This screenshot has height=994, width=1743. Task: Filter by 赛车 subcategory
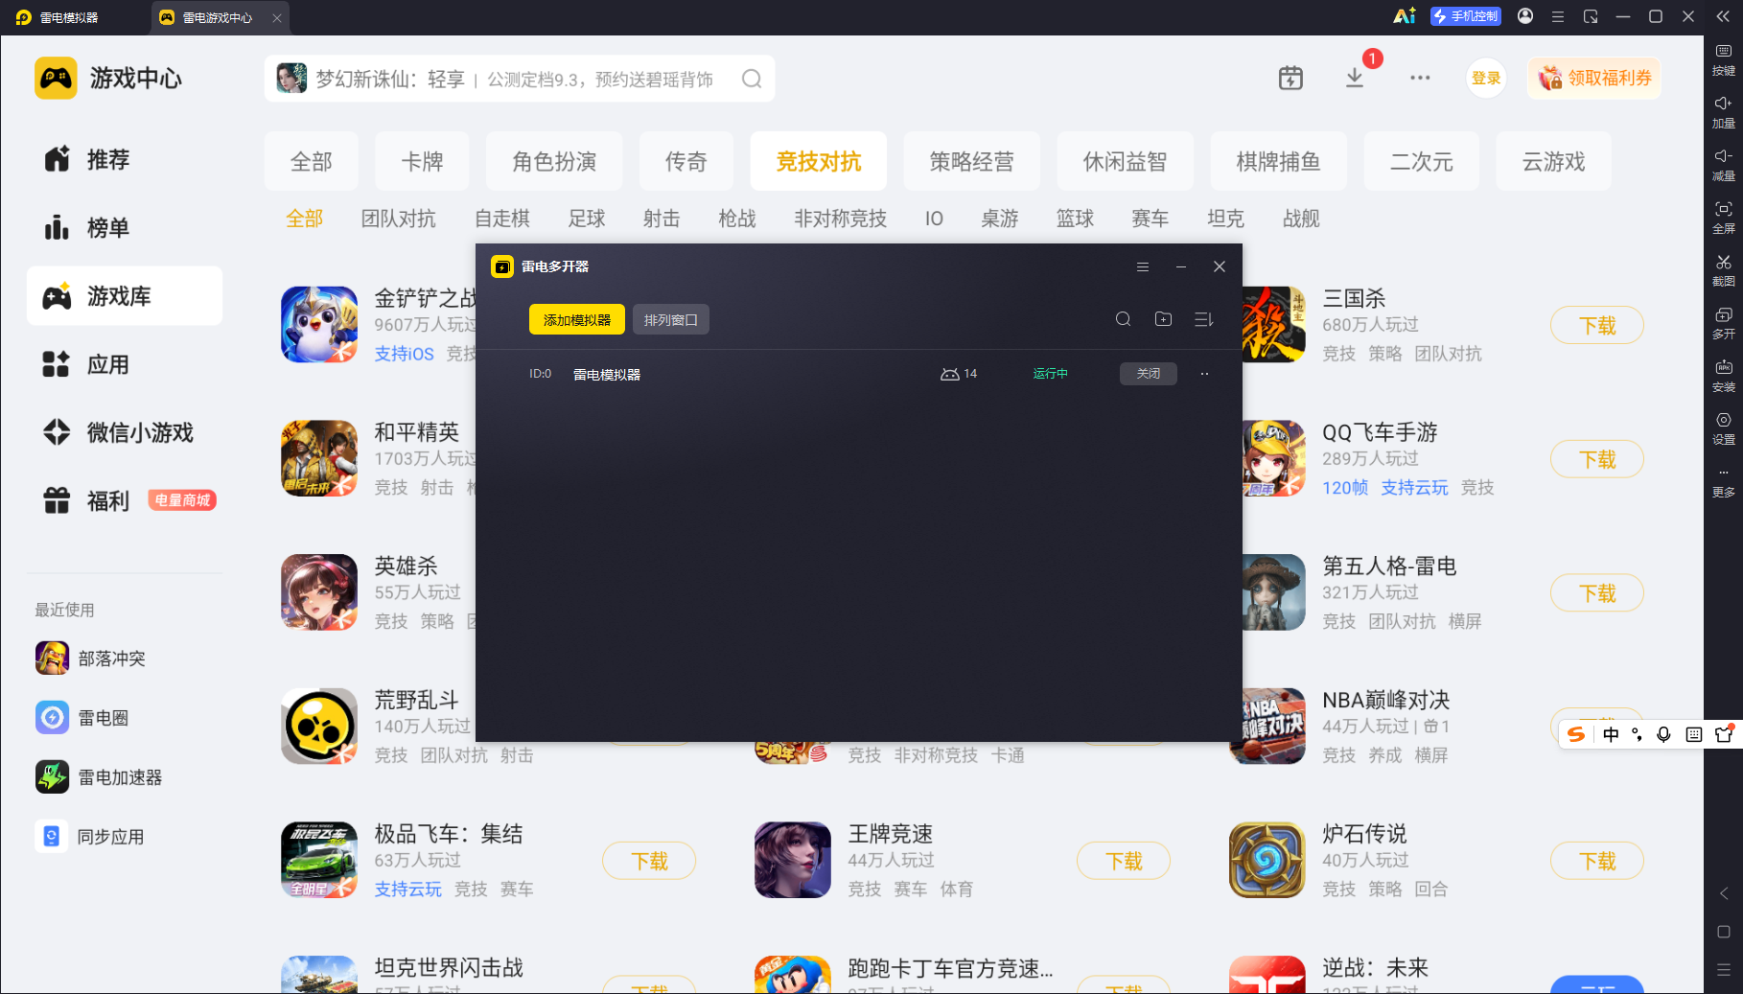click(x=1150, y=219)
